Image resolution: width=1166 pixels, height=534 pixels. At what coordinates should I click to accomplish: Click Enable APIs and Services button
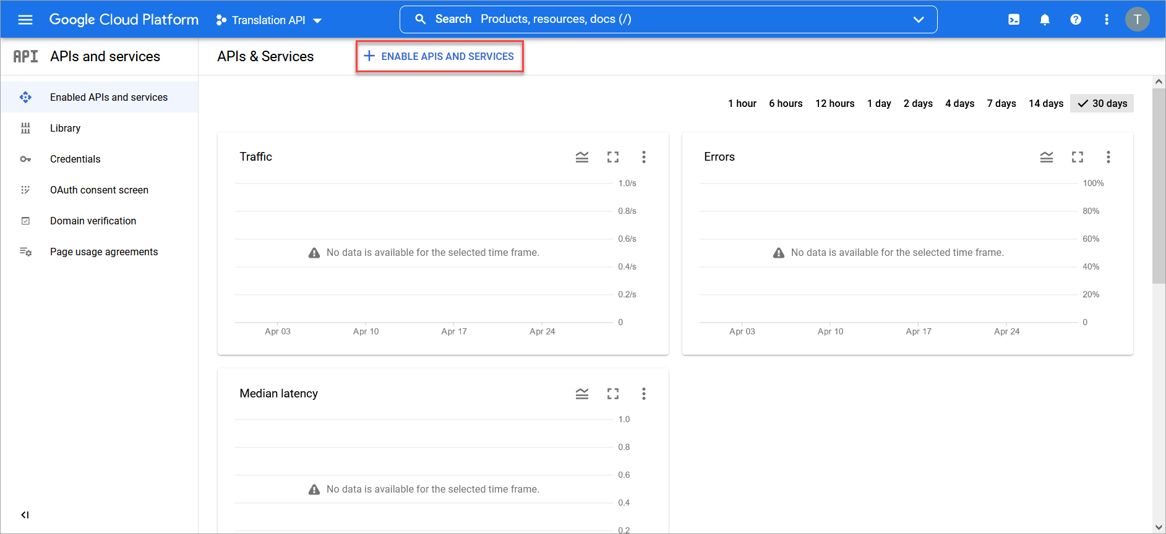tap(439, 56)
